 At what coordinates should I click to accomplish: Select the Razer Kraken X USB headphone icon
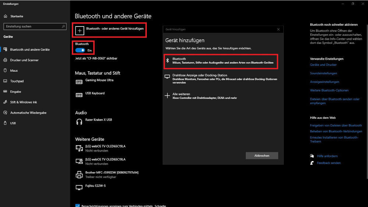click(x=79, y=121)
